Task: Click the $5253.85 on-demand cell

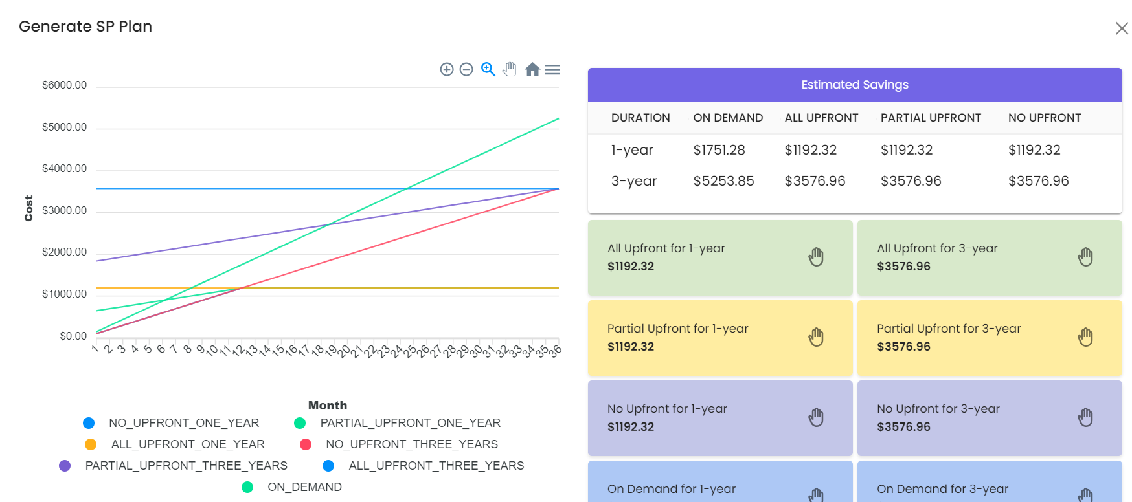Action: click(x=723, y=181)
